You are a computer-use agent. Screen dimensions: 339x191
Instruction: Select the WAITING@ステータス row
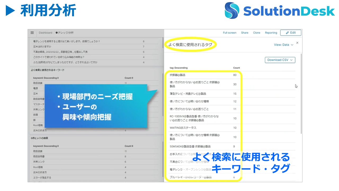pyautogui.click(x=232, y=128)
